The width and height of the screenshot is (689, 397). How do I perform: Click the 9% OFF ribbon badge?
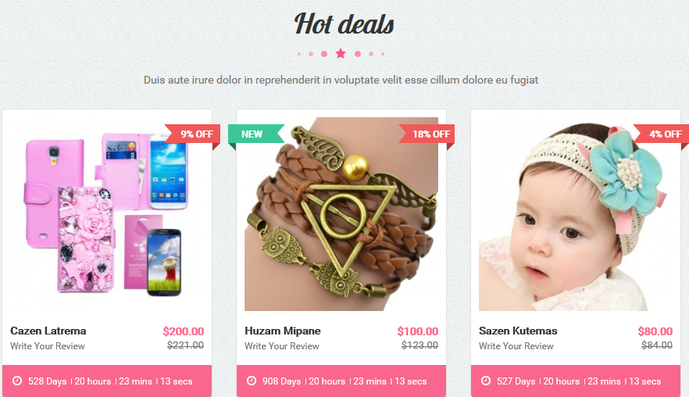pyautogui.click(x=192, y=134)
